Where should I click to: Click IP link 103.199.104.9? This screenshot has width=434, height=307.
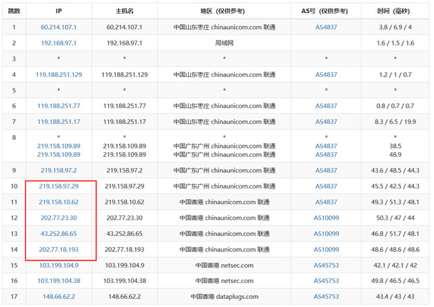(x=59, y=265)
